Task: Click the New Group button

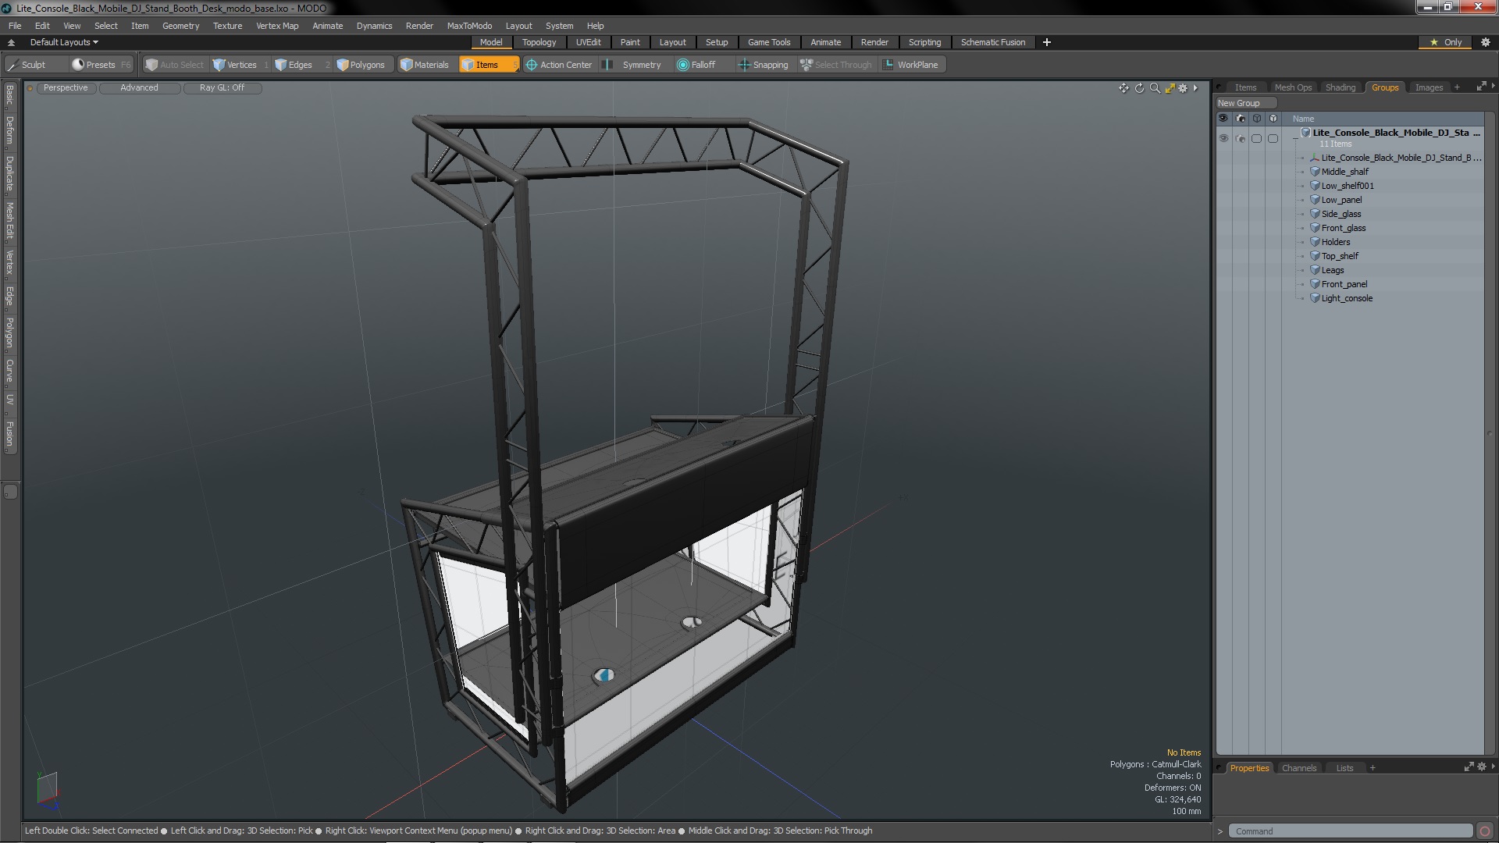Action: point(1244,103)
